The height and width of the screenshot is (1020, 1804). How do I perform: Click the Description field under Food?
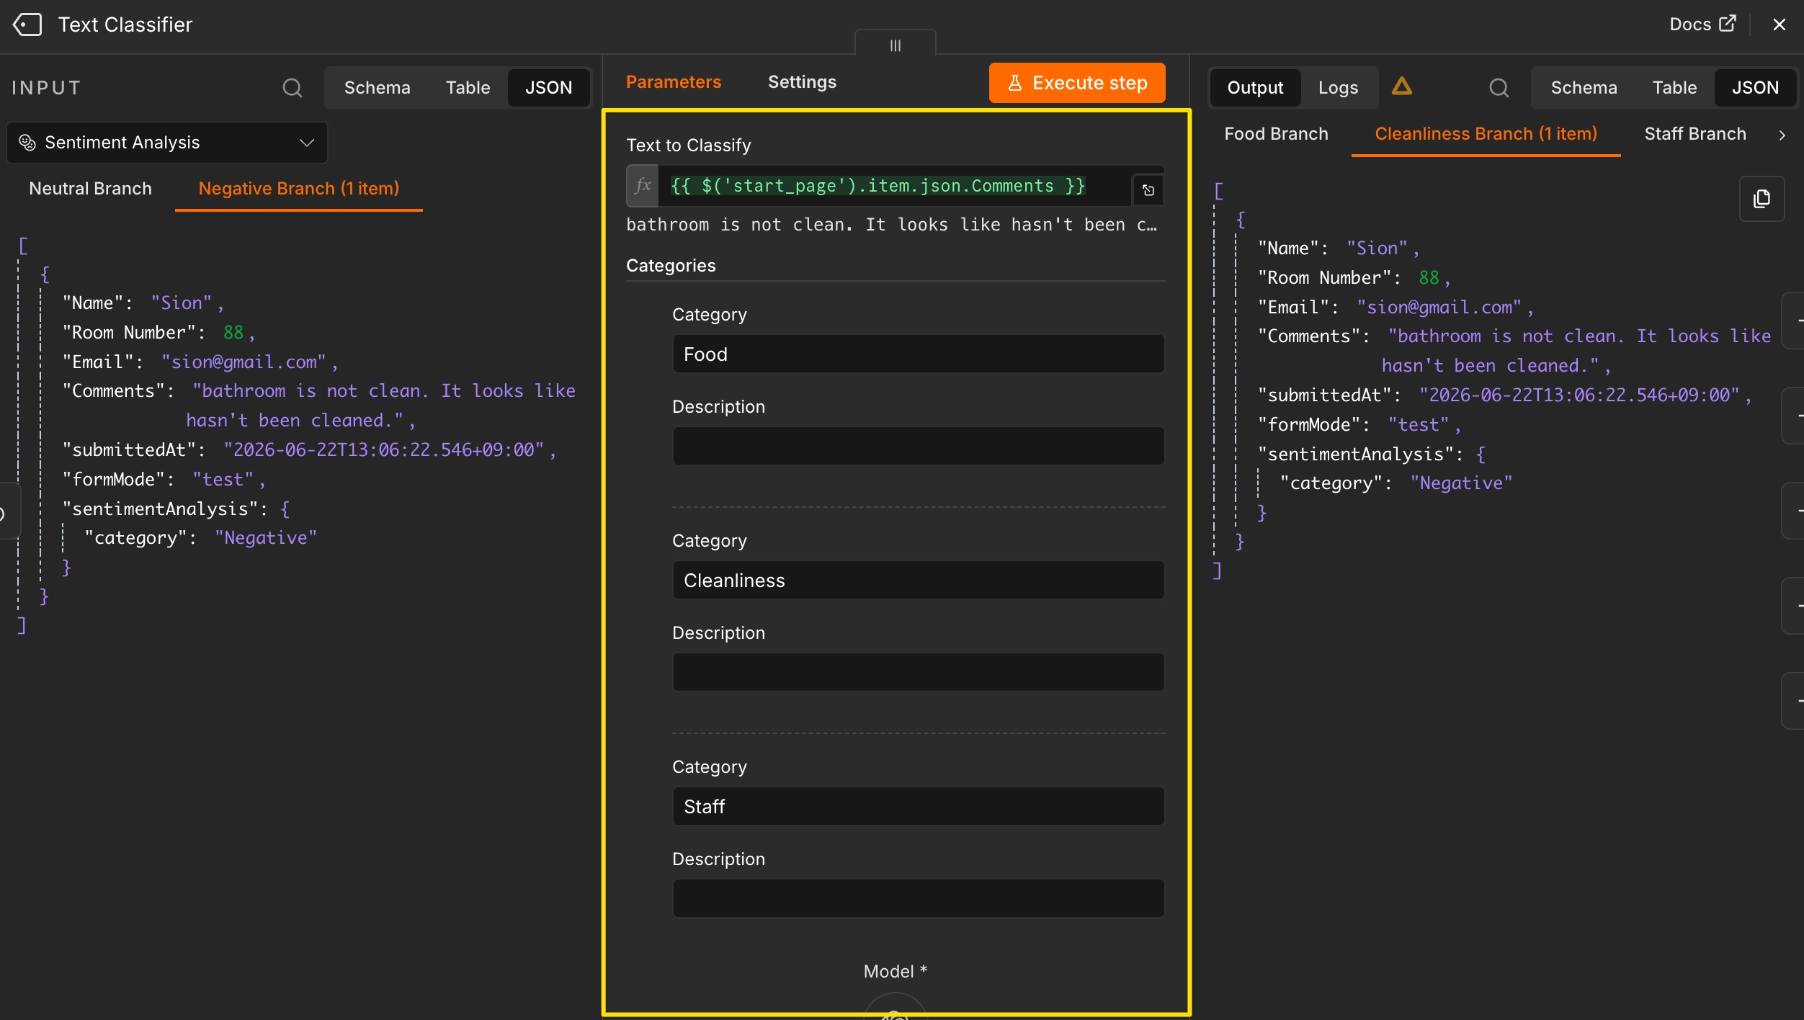pyautogui.click(x=918, y=446)
